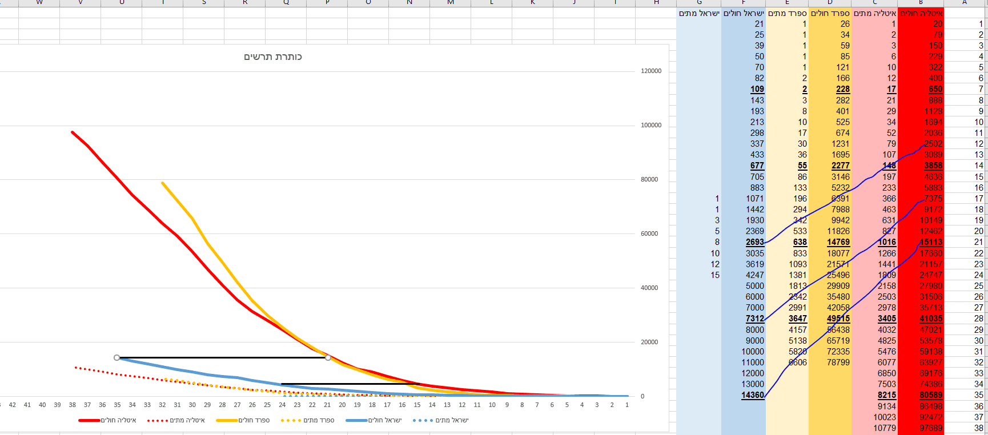
Task: Select row header 21
Action: pyautogui.click(x=966, y=242)
